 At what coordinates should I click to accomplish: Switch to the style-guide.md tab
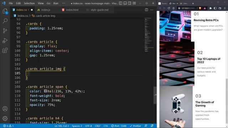pyautogui.click(x=99, y=10)
